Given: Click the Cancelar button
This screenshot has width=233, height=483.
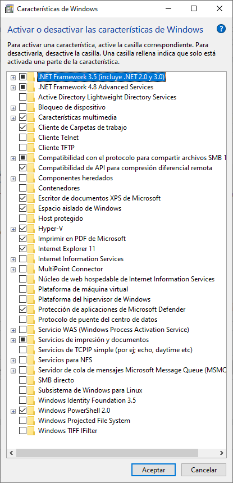Looking at the screenshot, I should click(x=204, y=470).
